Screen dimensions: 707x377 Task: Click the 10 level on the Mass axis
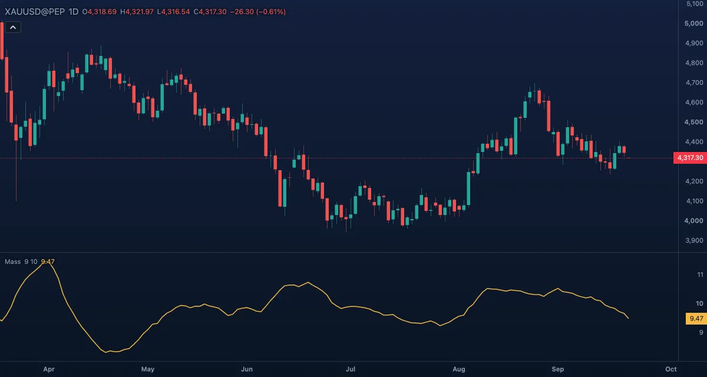click(701, 303)
